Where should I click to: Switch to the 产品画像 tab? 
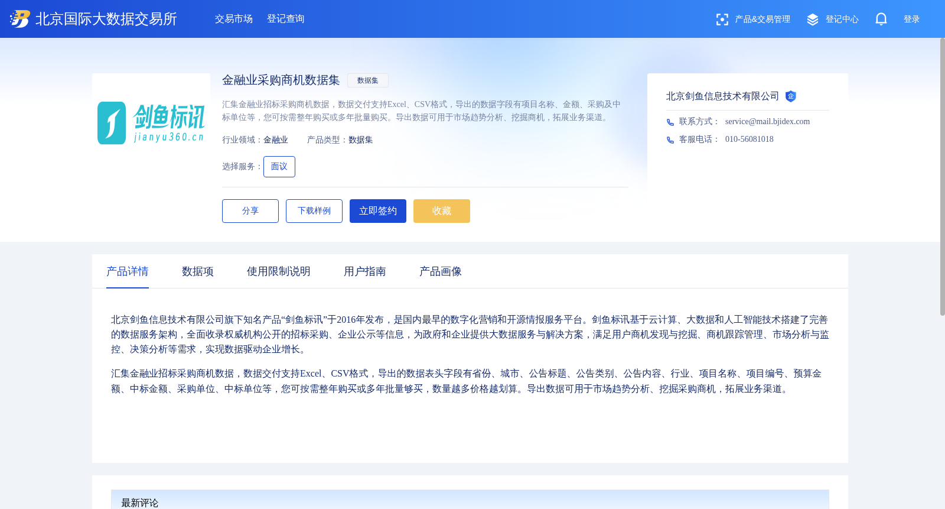coord(441,271)
